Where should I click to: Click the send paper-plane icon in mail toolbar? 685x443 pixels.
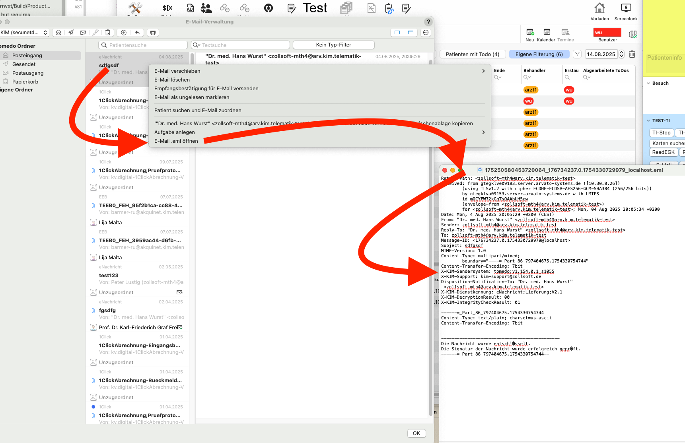(71, 33)
